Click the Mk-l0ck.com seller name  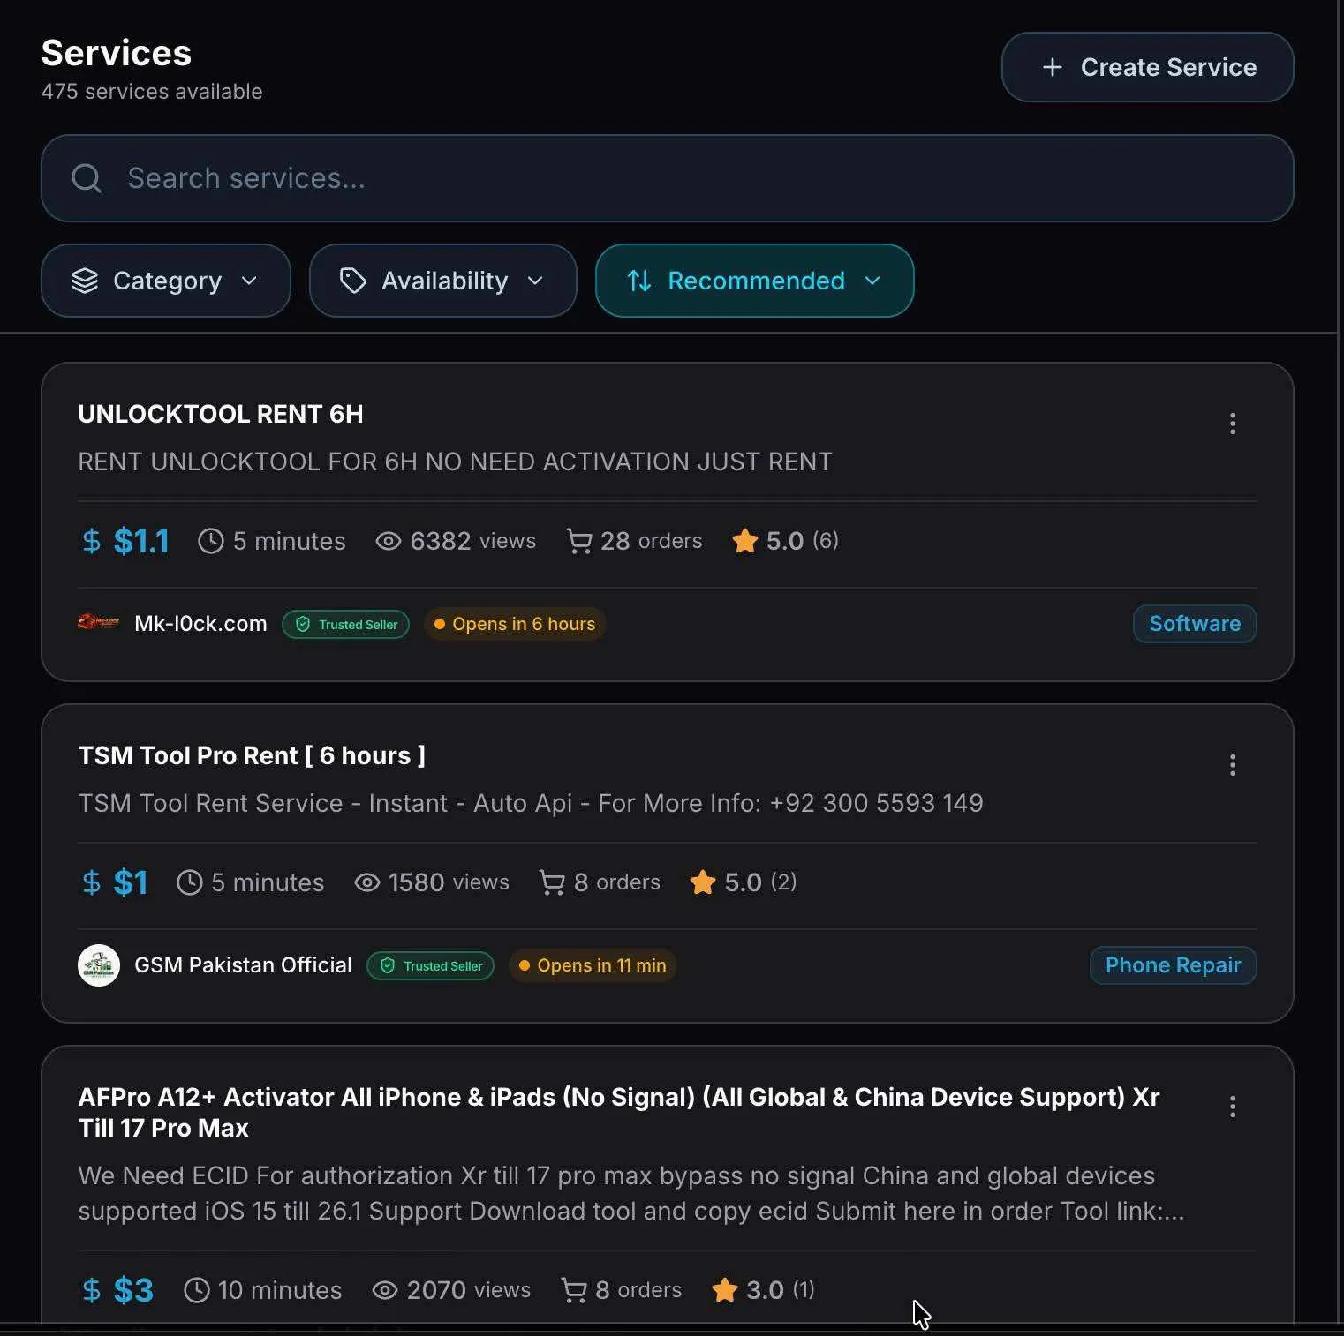click(200, 624)
